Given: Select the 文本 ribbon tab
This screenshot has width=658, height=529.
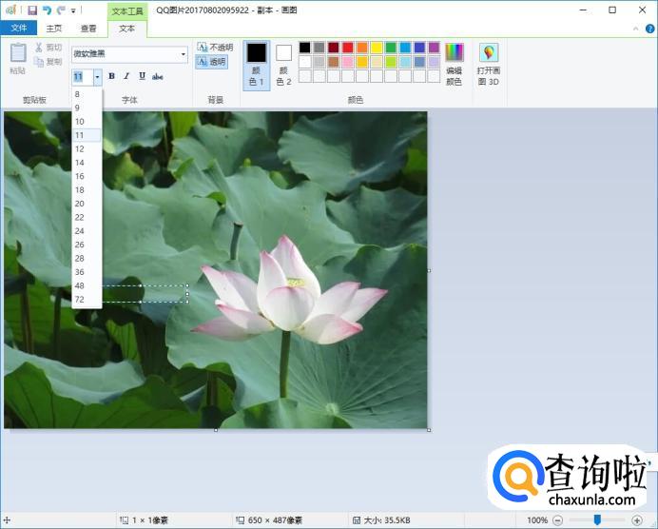Looking at the screenshot, I should click(x=126, y=29).
